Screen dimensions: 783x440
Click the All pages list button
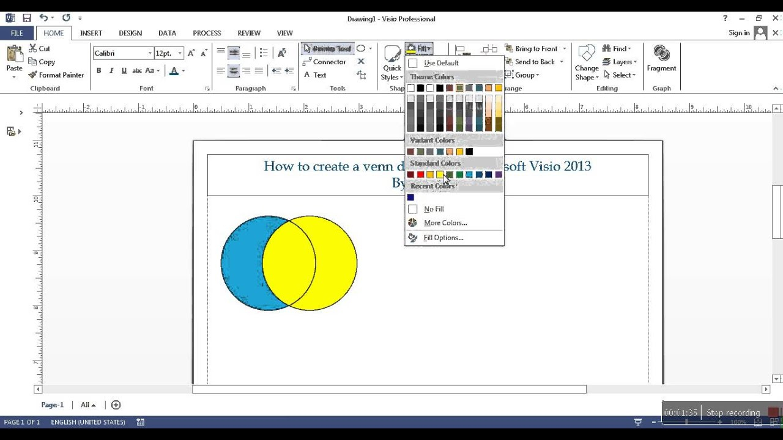click(88, 405)
